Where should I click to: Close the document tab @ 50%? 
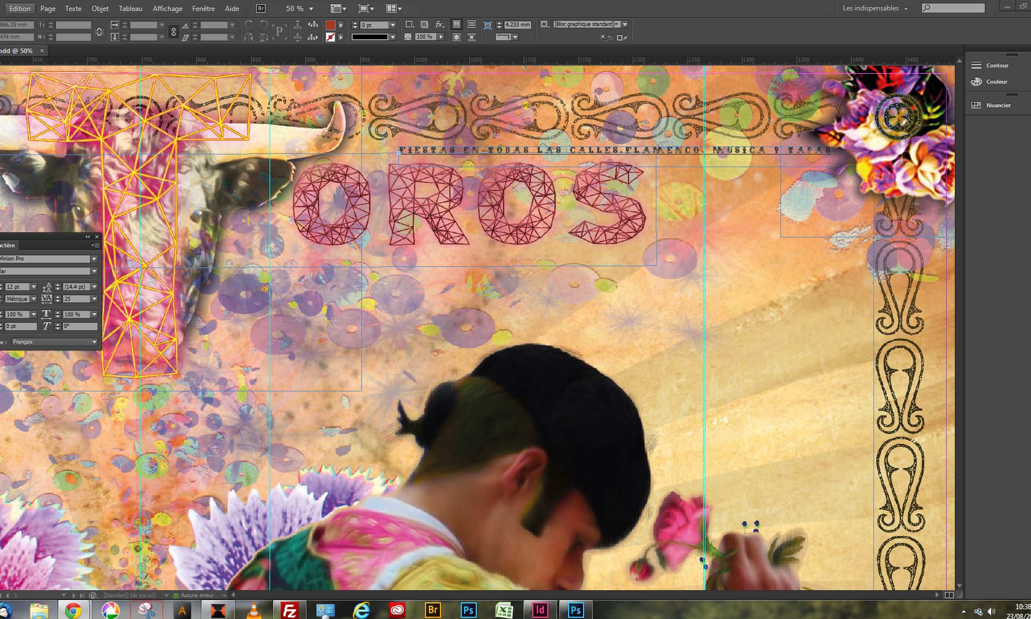(42, 51)
